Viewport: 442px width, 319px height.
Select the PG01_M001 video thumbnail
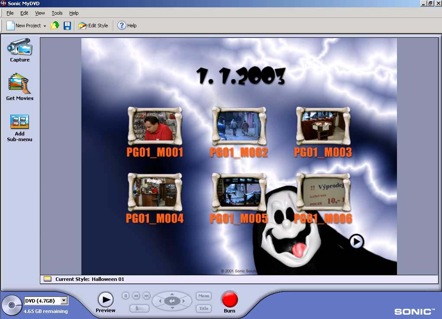pos(155,126)
